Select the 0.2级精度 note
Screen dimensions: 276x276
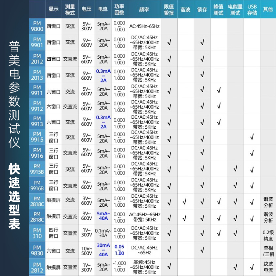click(268, 236)
